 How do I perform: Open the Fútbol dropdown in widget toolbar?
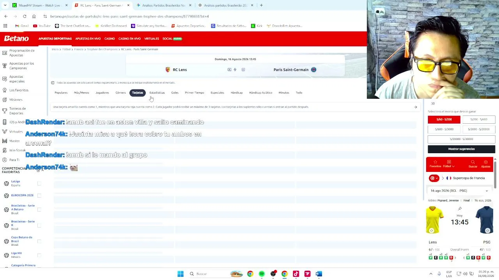[x=449, y=164]
